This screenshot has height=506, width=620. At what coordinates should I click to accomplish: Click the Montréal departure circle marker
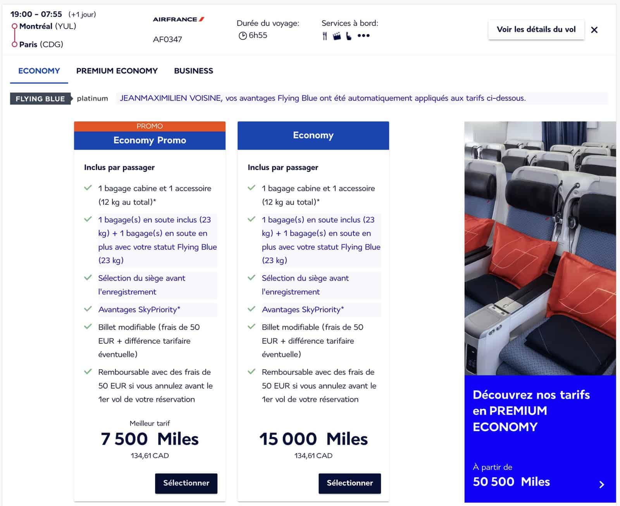point(15,26)
